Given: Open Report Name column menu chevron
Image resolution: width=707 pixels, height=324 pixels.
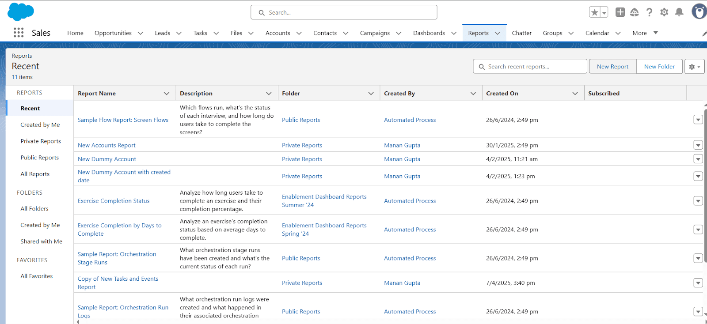Looking at the screenshot, I should tap(167, 94).
